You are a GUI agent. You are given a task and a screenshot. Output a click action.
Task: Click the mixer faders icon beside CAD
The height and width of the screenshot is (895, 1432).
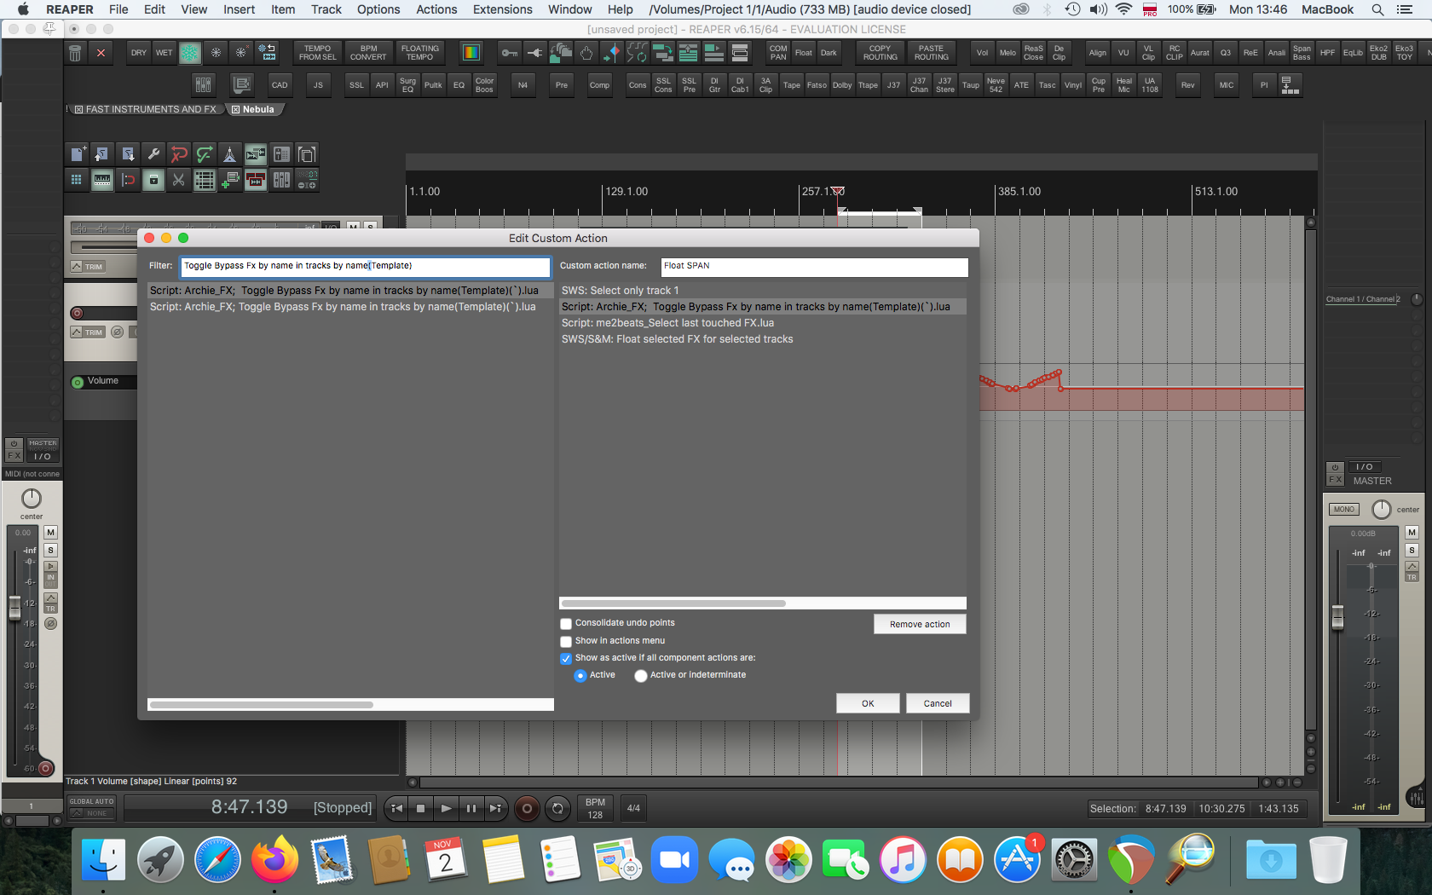pyautogui.click(x=203, y=84)
